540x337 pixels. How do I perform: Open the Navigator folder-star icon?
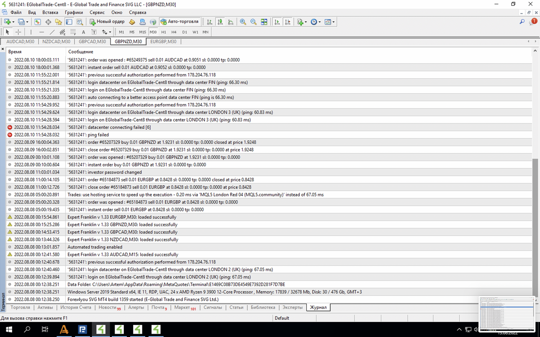59,22
